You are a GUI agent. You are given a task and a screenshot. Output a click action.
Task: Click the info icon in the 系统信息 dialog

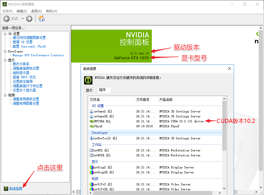pyautogui.click(x=88, y=80)
